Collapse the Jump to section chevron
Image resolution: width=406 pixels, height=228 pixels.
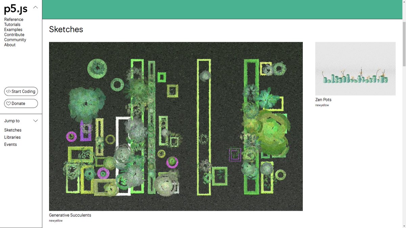point(35,121)
